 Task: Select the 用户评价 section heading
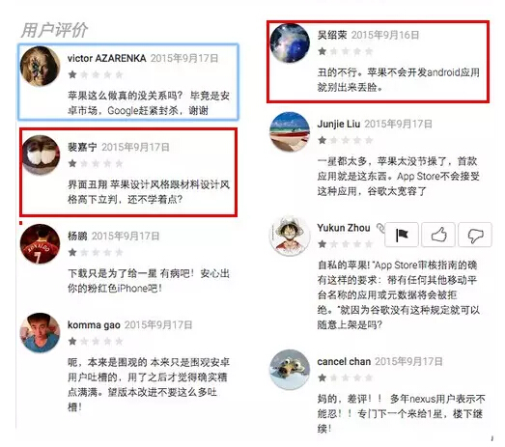pos(54,30)
